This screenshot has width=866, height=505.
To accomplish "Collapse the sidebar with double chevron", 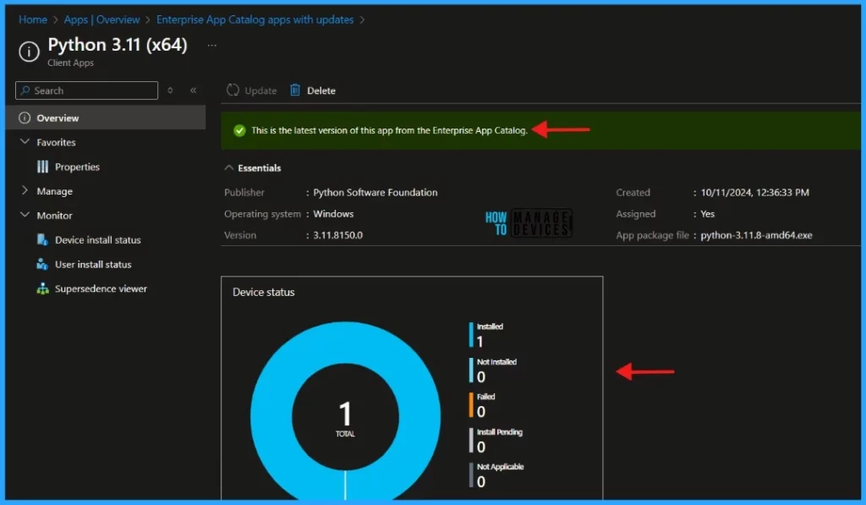I will (194, 90).
